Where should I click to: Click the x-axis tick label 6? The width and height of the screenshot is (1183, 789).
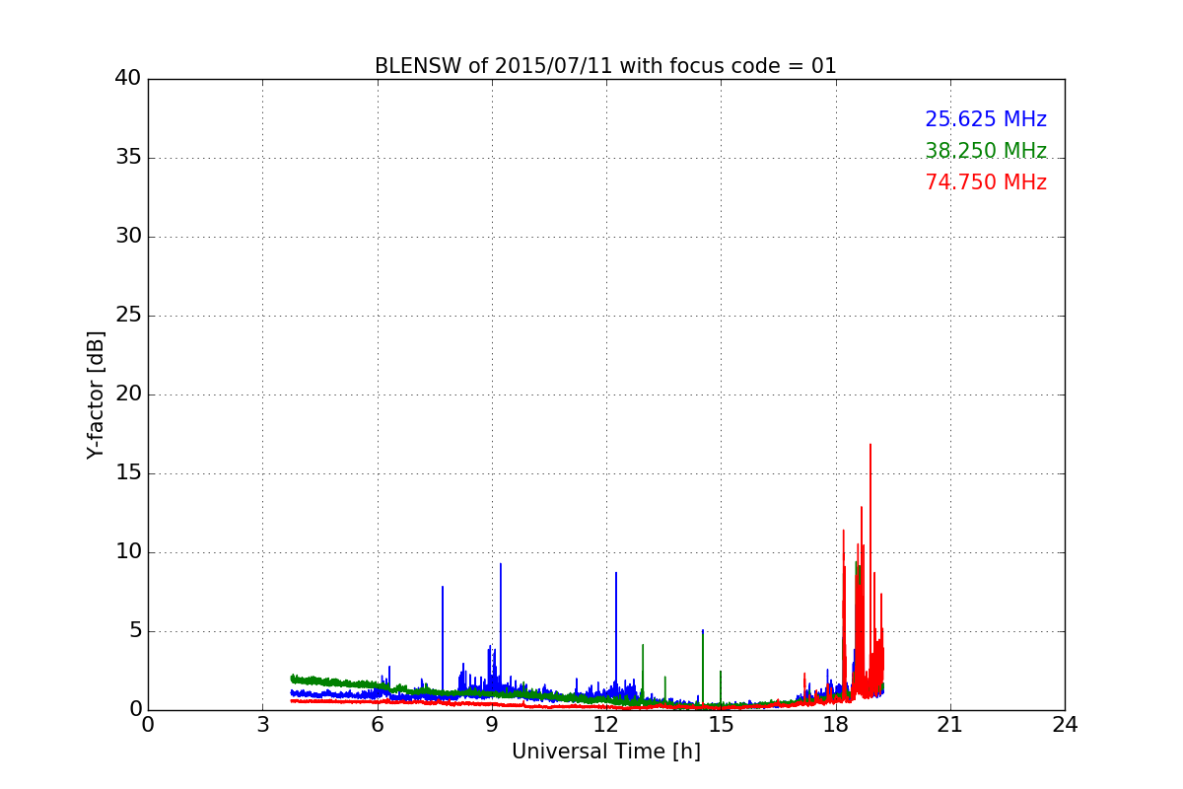coord(378,725)
